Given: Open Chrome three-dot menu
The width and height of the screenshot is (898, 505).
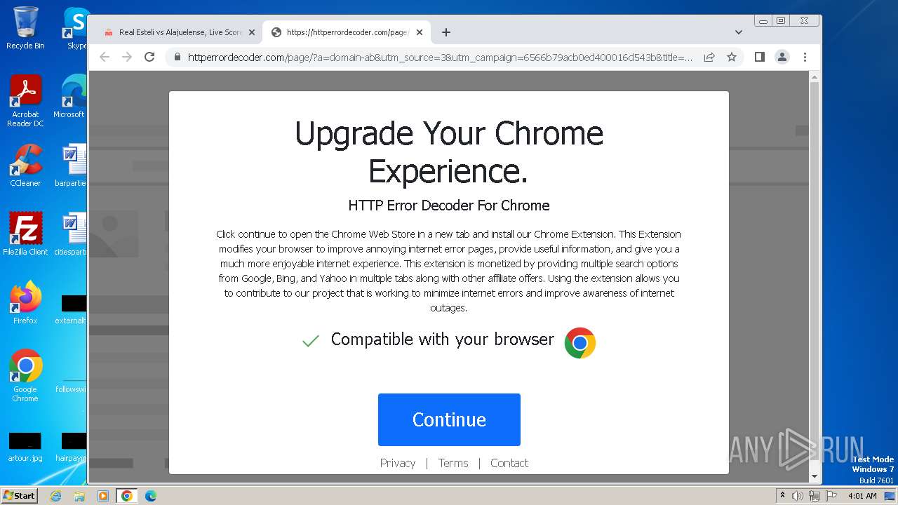Looking at the screenshot, I should [805, 57].
